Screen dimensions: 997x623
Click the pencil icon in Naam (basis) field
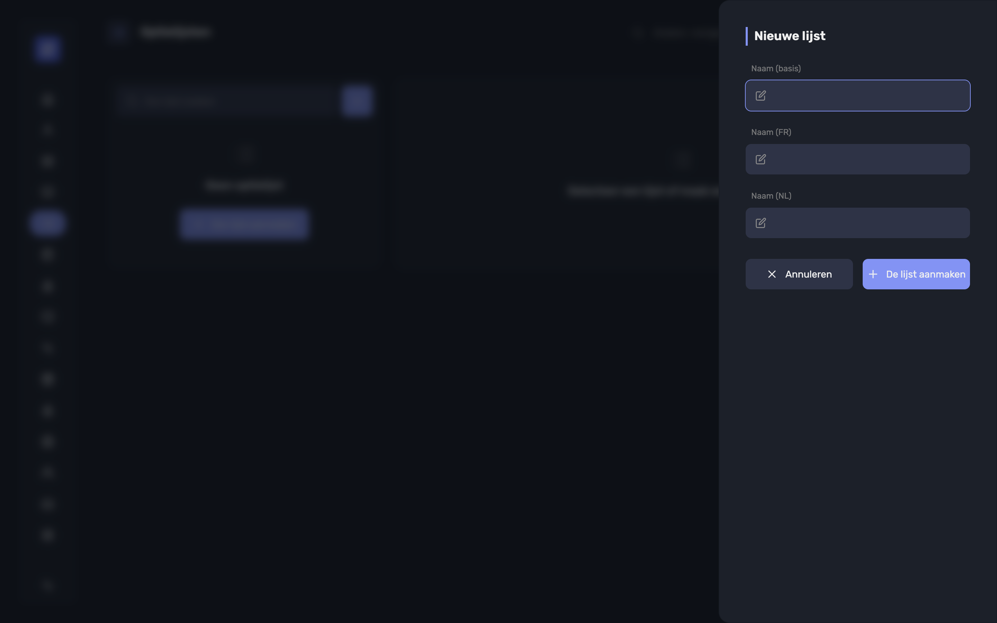pos(761,96)
